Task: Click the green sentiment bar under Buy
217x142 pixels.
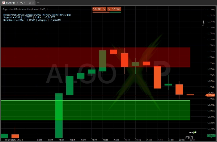Action: tap(116, 12)
